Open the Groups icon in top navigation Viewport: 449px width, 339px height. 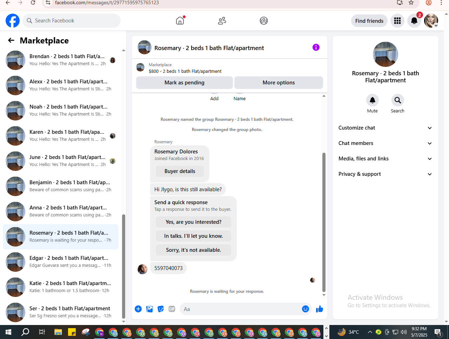click(x=264, y=21)
